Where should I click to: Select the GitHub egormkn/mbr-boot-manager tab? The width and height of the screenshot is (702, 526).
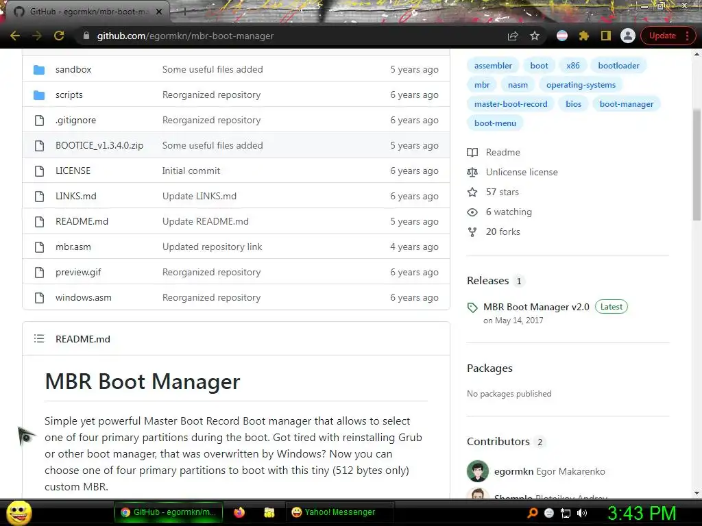(89, 12)
